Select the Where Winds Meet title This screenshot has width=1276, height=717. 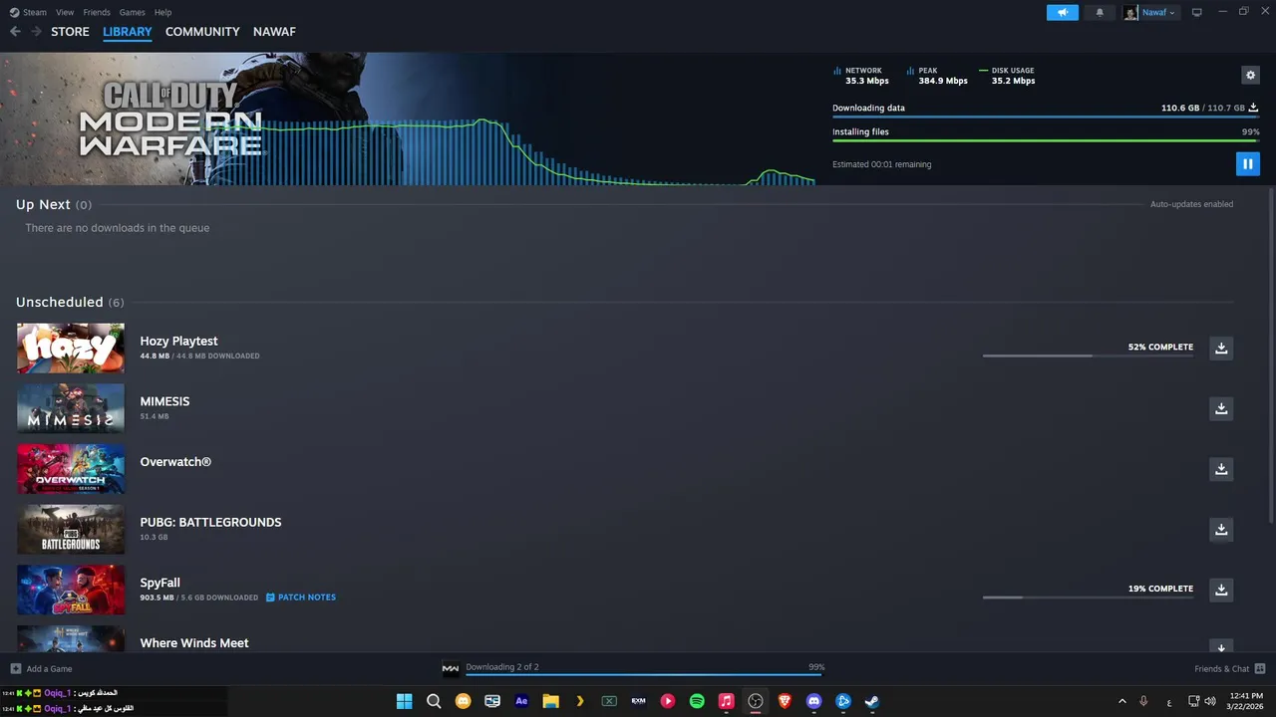pyautogui.click(x=194, y=643)
